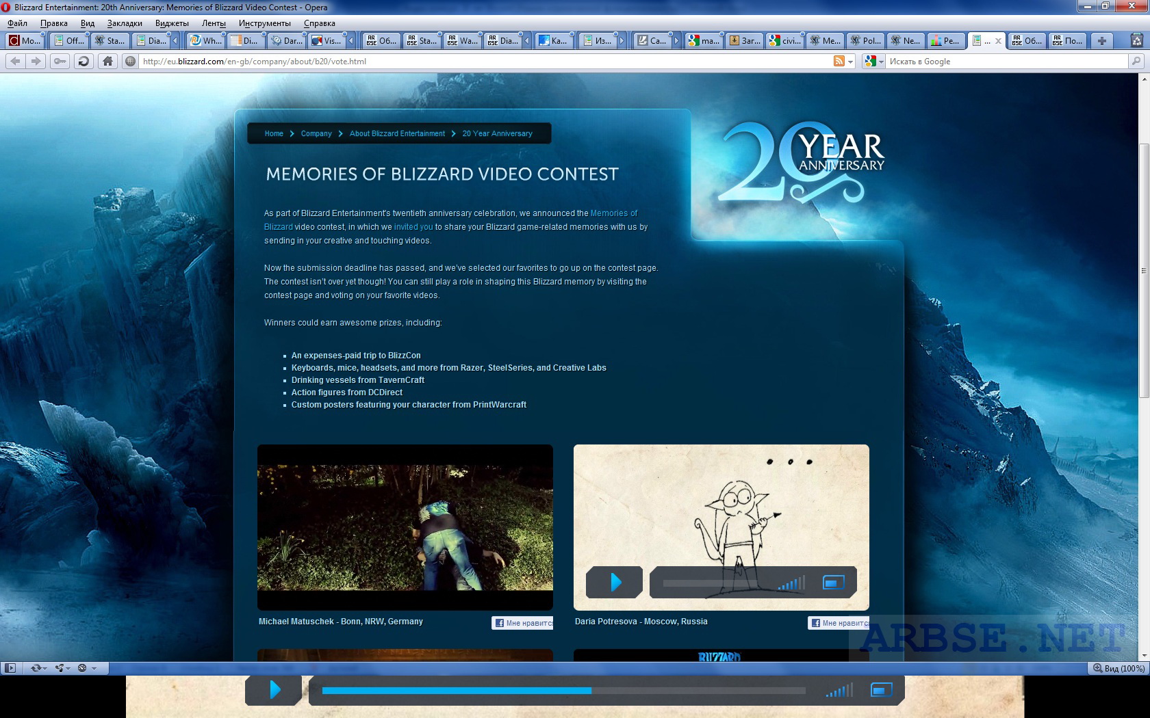Image resolution: width=1150 pixels, height=718 pixels.
Task: Adjust volume bars in Daria Potresova video
Action: (792, 583)
